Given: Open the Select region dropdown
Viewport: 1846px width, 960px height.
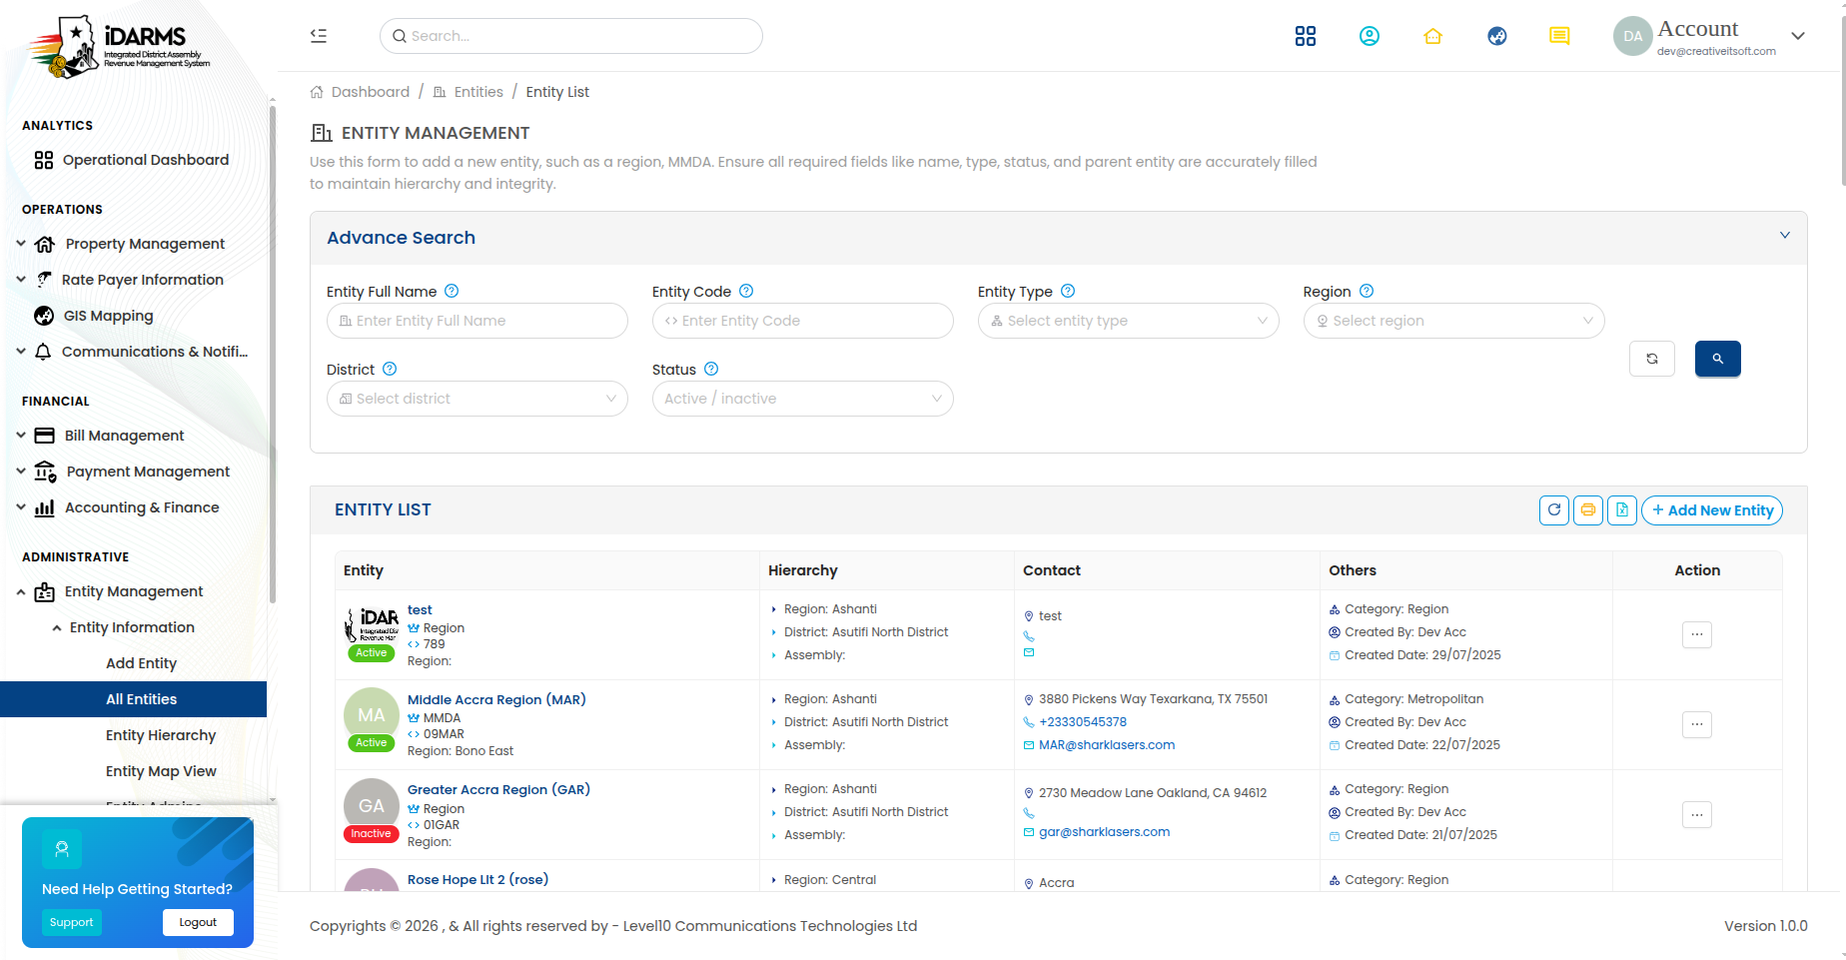Looking at the screenshot, I should (x=1454, y=321).
